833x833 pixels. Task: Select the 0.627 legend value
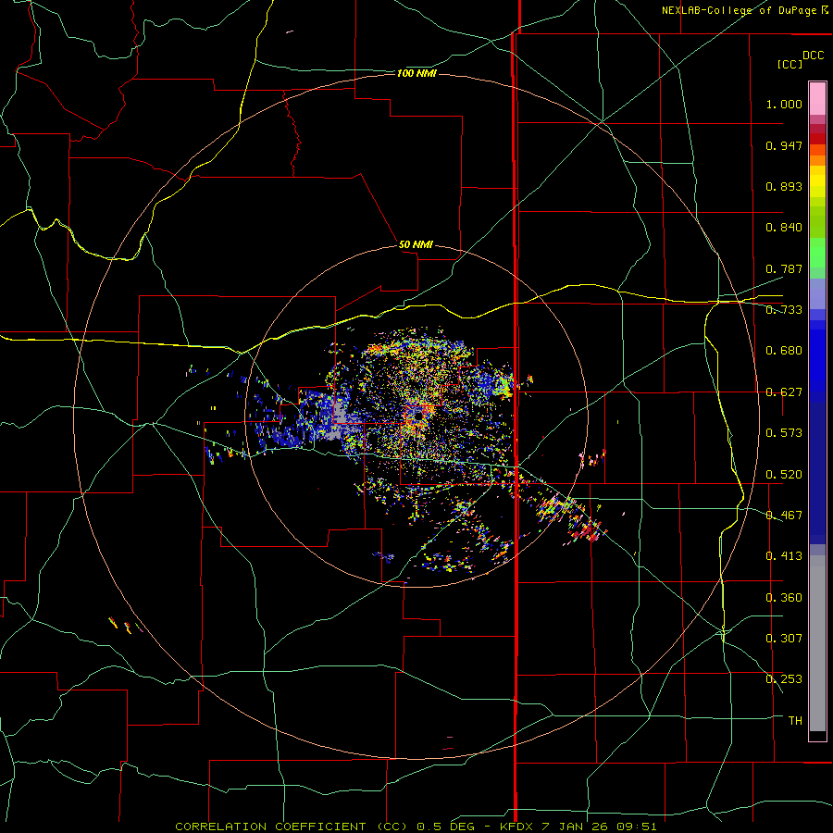784,392
